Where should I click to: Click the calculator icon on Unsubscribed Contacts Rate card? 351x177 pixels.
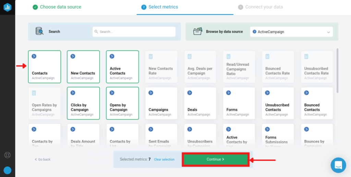click(x=306, y=56)
